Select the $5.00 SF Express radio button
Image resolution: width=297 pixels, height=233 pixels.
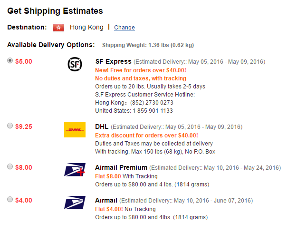pos(10,61)
